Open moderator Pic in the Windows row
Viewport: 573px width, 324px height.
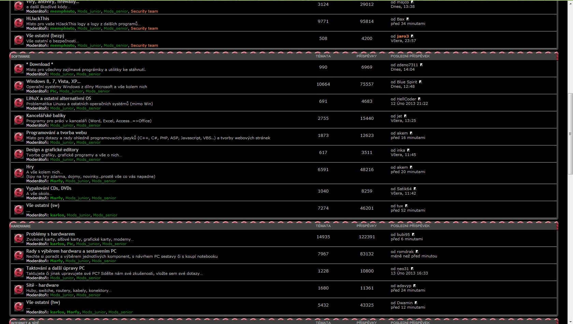point(53,91)
